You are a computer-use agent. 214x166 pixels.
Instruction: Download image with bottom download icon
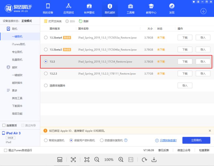pyautogui.click(x=154, y=160)
